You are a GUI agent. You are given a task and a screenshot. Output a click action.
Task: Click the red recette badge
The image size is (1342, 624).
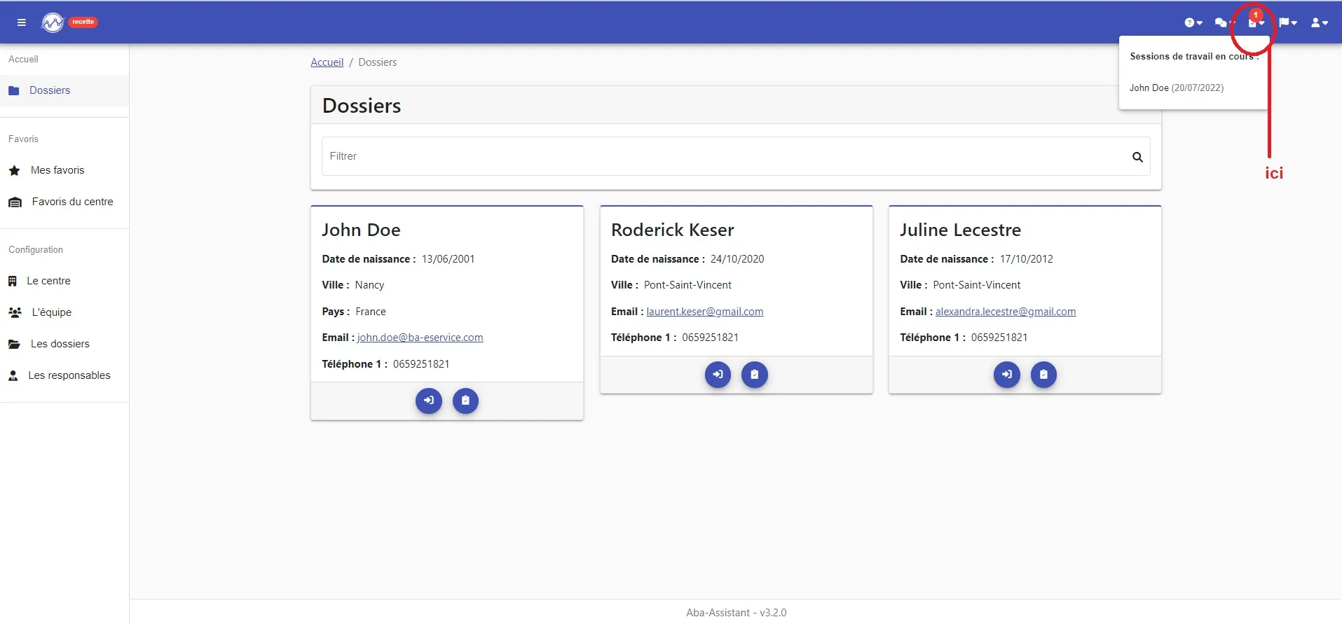[x=83, y=22]
